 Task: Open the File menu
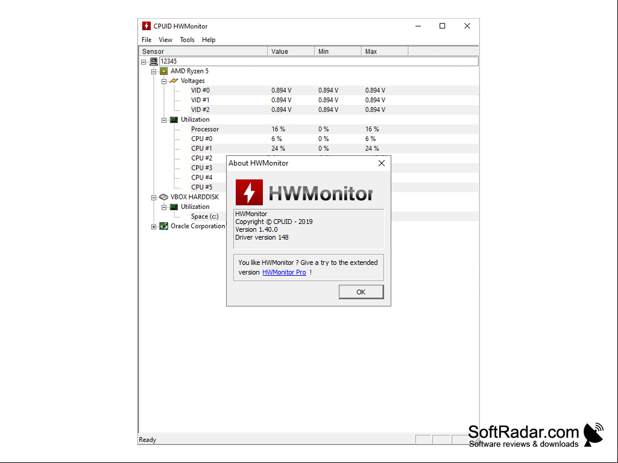pos(147,40)
